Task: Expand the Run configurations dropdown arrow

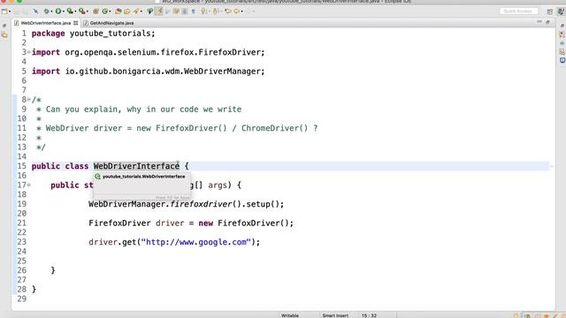Action: click(63, 11)
